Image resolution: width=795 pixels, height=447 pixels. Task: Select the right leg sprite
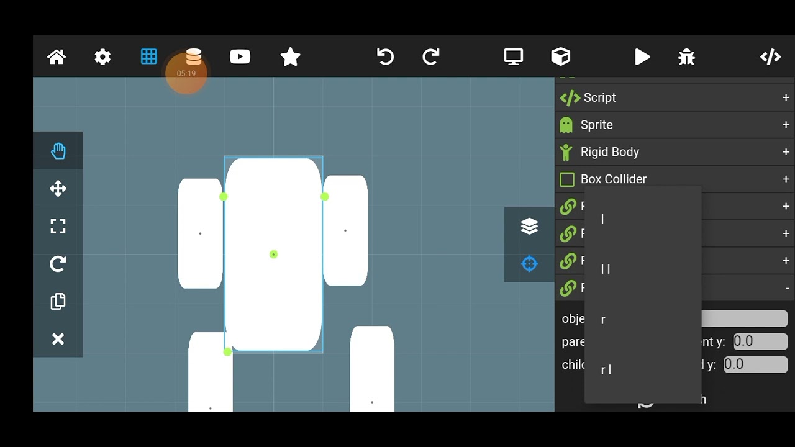372,369
